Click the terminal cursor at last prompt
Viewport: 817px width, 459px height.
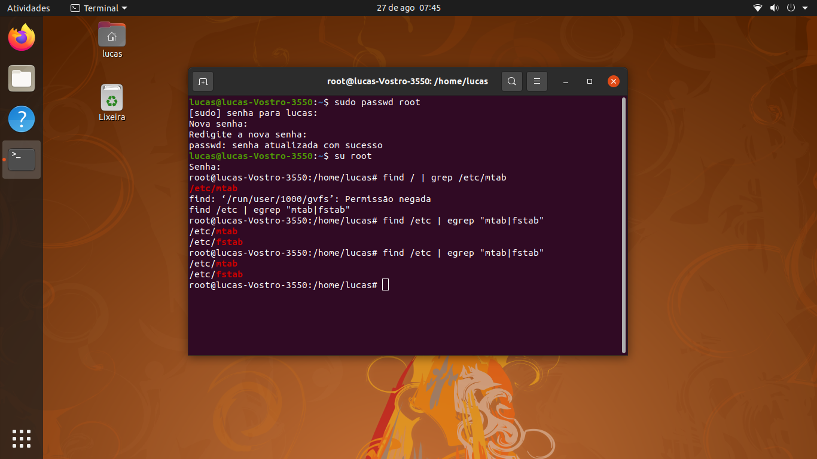click(x=385, y=285)
